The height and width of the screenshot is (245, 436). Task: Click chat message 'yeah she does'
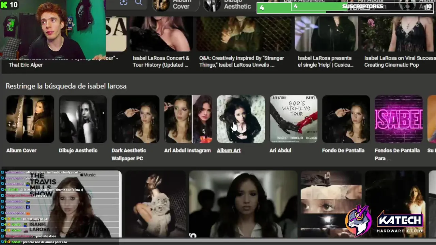(x=46, y=236)
